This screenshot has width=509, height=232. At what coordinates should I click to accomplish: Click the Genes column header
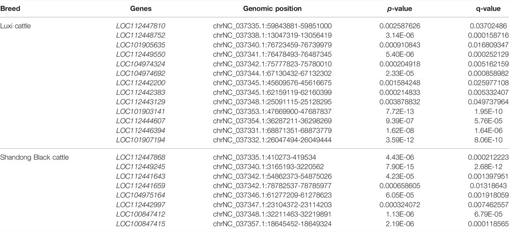[140, 9]
